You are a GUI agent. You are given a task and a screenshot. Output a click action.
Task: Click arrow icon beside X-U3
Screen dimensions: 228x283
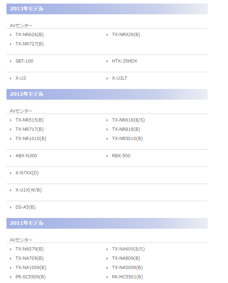tap(11, 78)
